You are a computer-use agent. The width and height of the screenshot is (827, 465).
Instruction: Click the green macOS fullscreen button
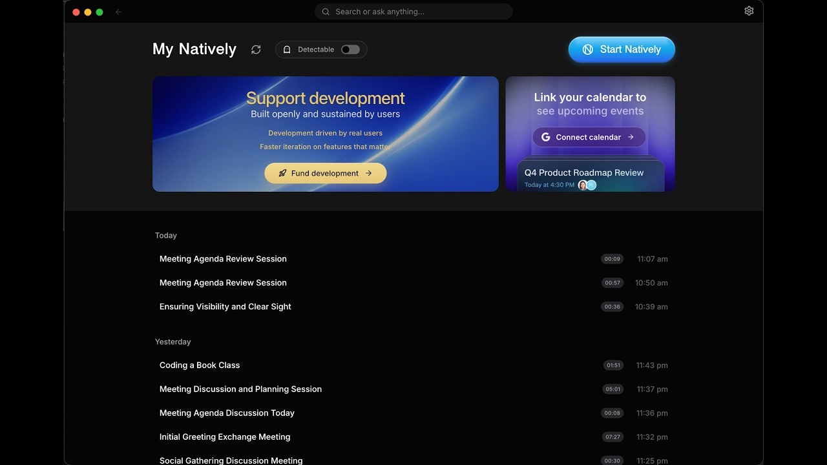coord(99,12)
